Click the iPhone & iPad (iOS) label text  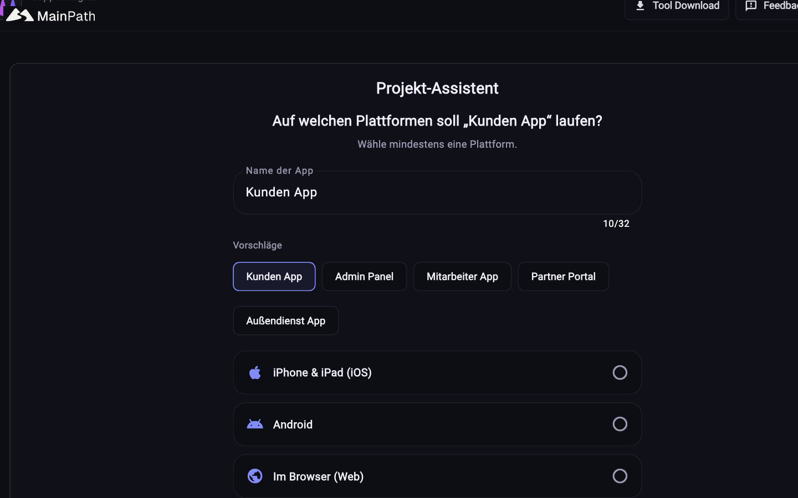(323, 372)
